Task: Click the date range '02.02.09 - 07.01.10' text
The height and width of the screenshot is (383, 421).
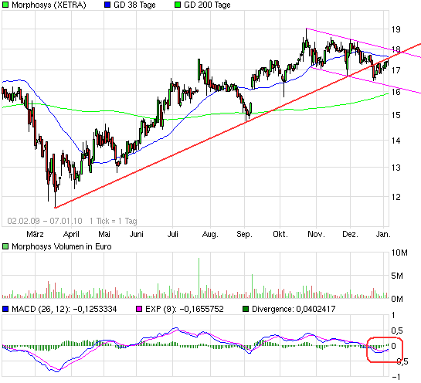Action: pyautogui.click(x=45, y=221)
